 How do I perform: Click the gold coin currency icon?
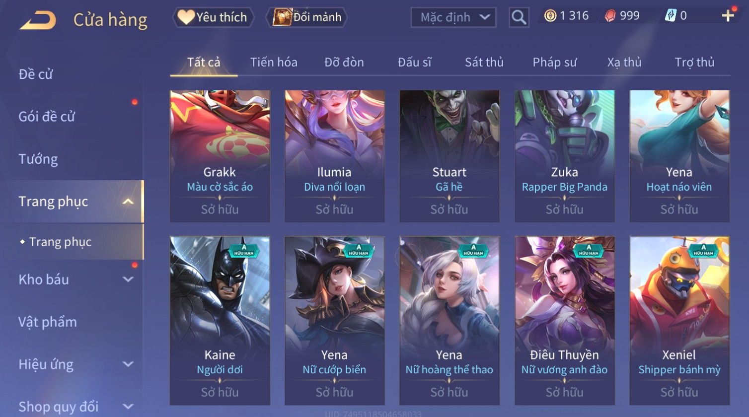550,16
